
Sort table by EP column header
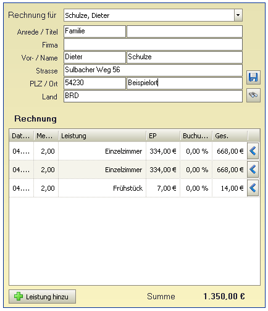pos(163,136)
